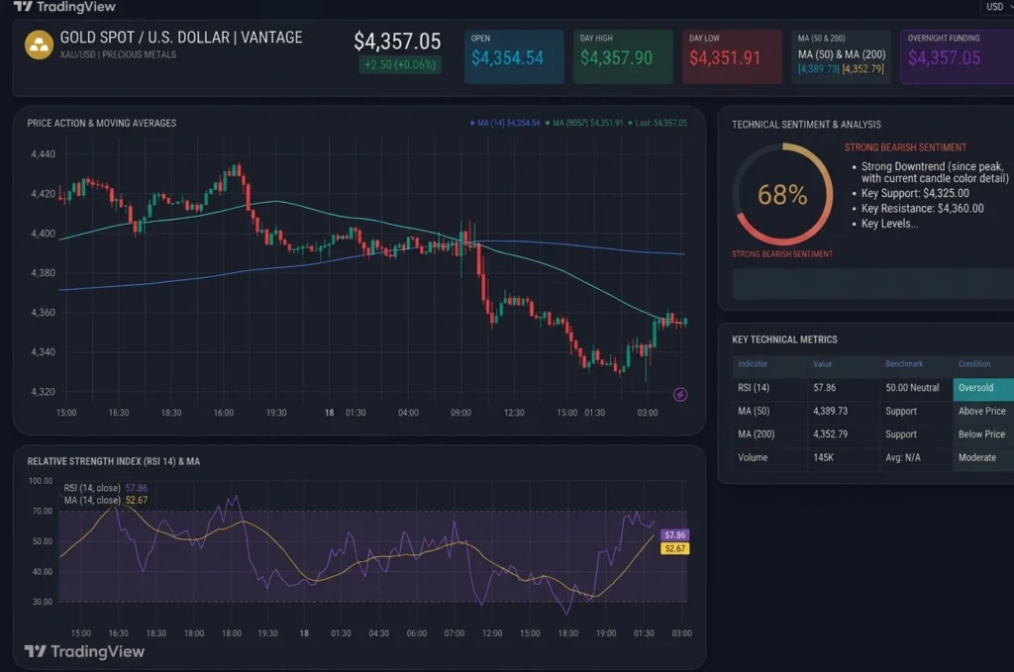The width and height of the screenshot is (1014, 672).
Task: Click the purple lightning icon on price chart
Action: coord(679,395)
